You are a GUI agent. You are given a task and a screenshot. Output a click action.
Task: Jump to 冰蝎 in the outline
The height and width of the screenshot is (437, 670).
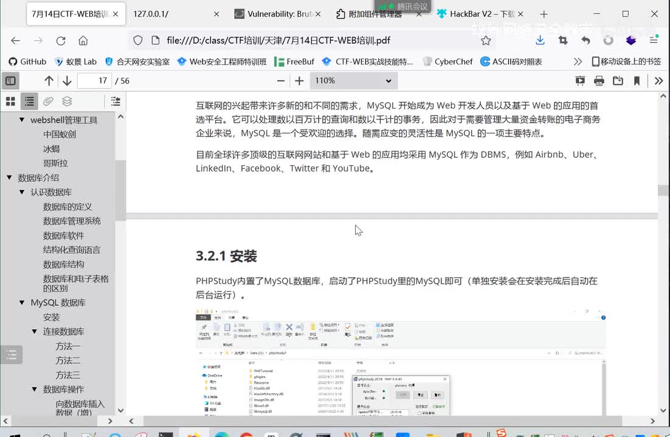[51, 149]
